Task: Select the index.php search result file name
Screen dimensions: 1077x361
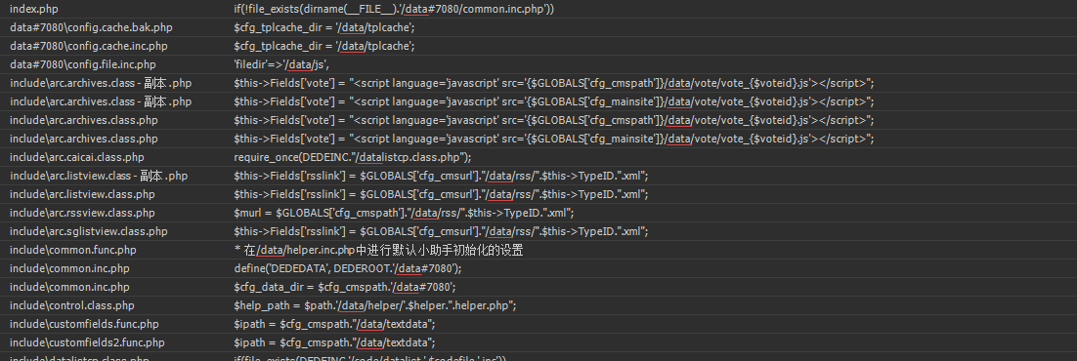Action: 33,9
